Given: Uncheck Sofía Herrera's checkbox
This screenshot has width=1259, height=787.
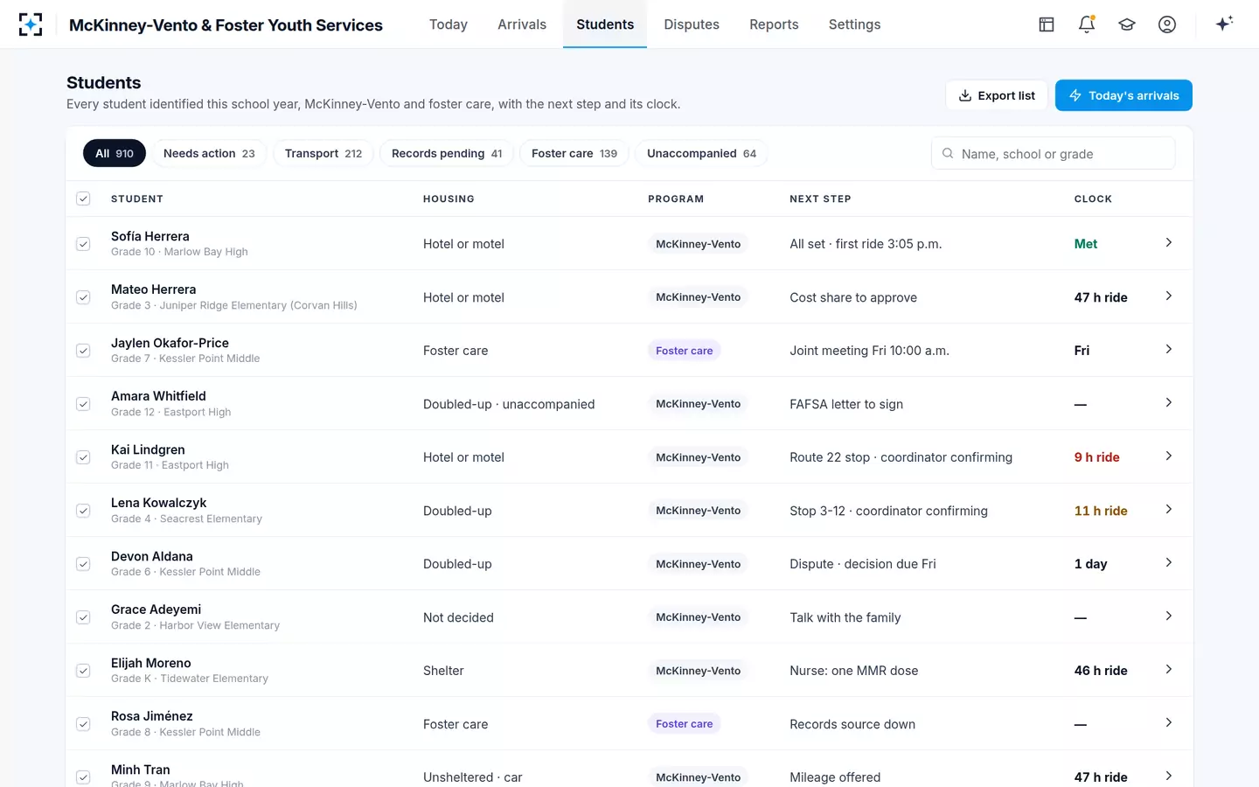Looking at the screenshot, I should [x=83, y=244].
